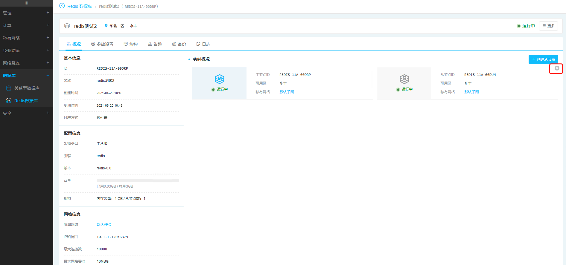Click the 10000 max connections value

[102, 249]
